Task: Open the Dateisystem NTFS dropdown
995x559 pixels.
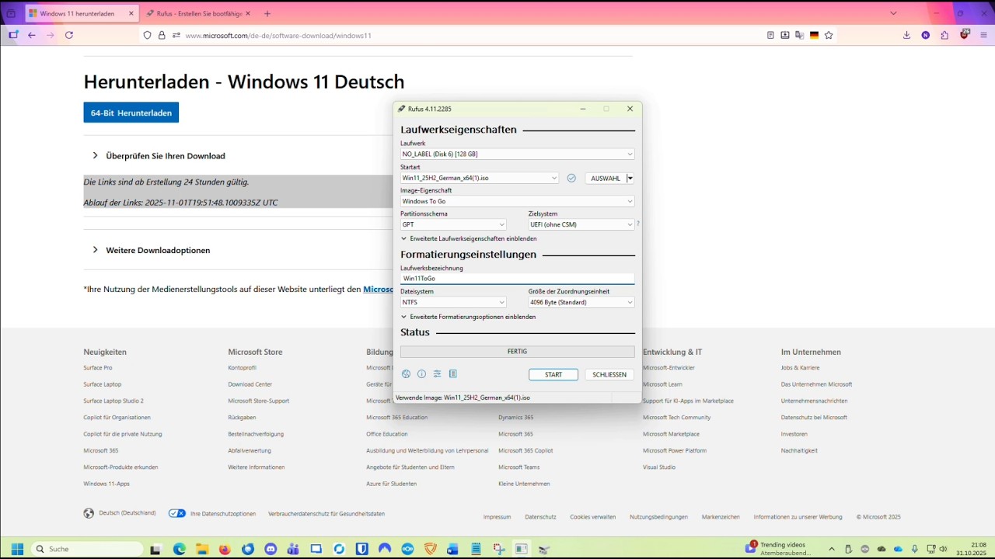Action: (x=453, y=302)
